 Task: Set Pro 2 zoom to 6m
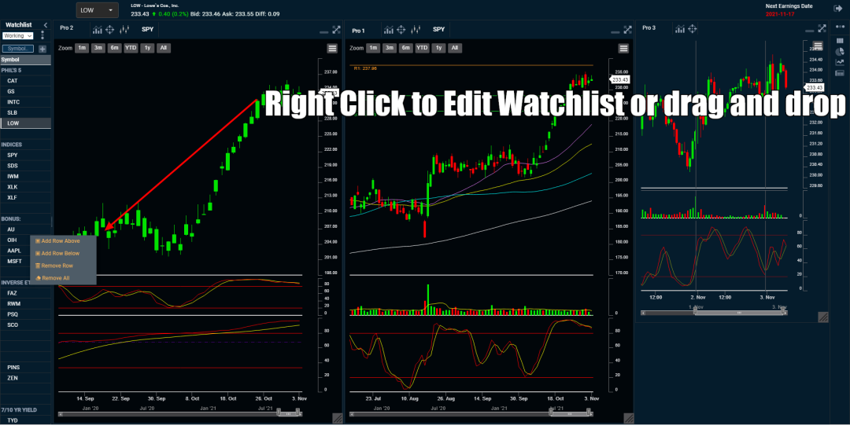pos(114,48)
